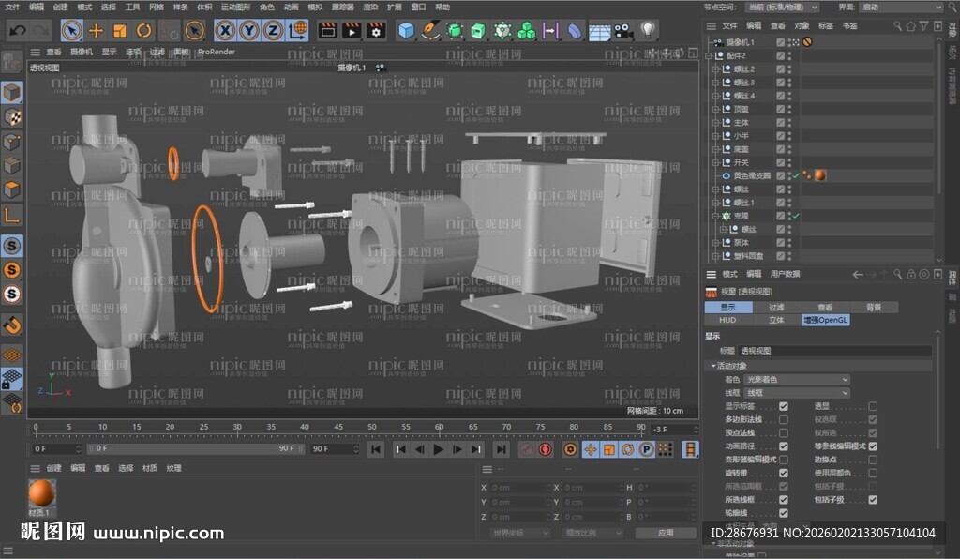Open the Render Settings icon
Screen dimensions: 960x559
coord(373,30)
